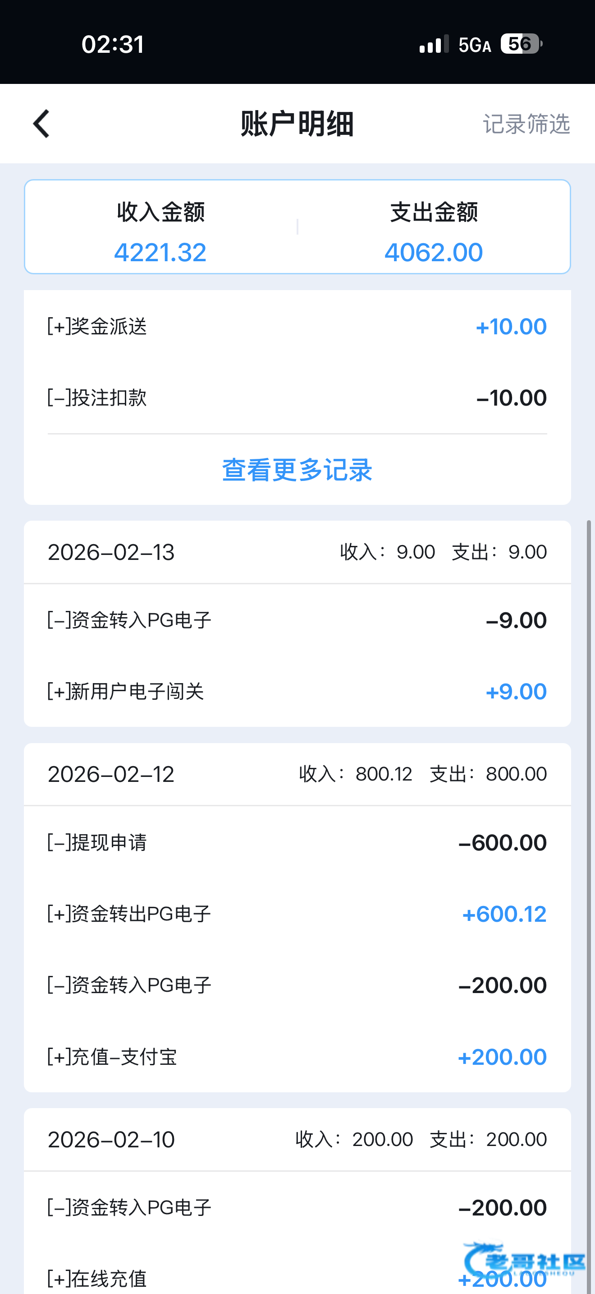Open the 投注扣款 -10.00 entry
This screenshot has width=595, height=1294.
coord(297,398)
